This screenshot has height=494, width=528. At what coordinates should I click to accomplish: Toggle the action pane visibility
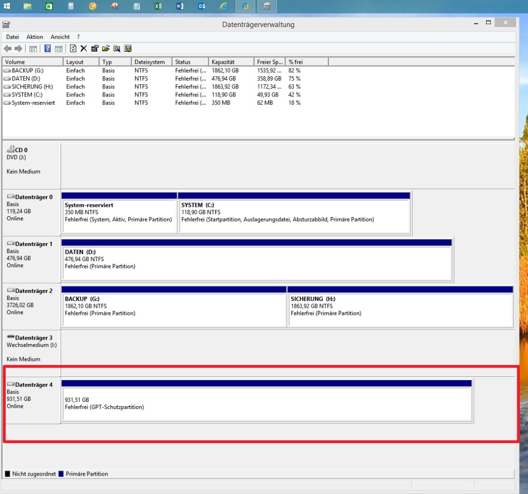59,48
